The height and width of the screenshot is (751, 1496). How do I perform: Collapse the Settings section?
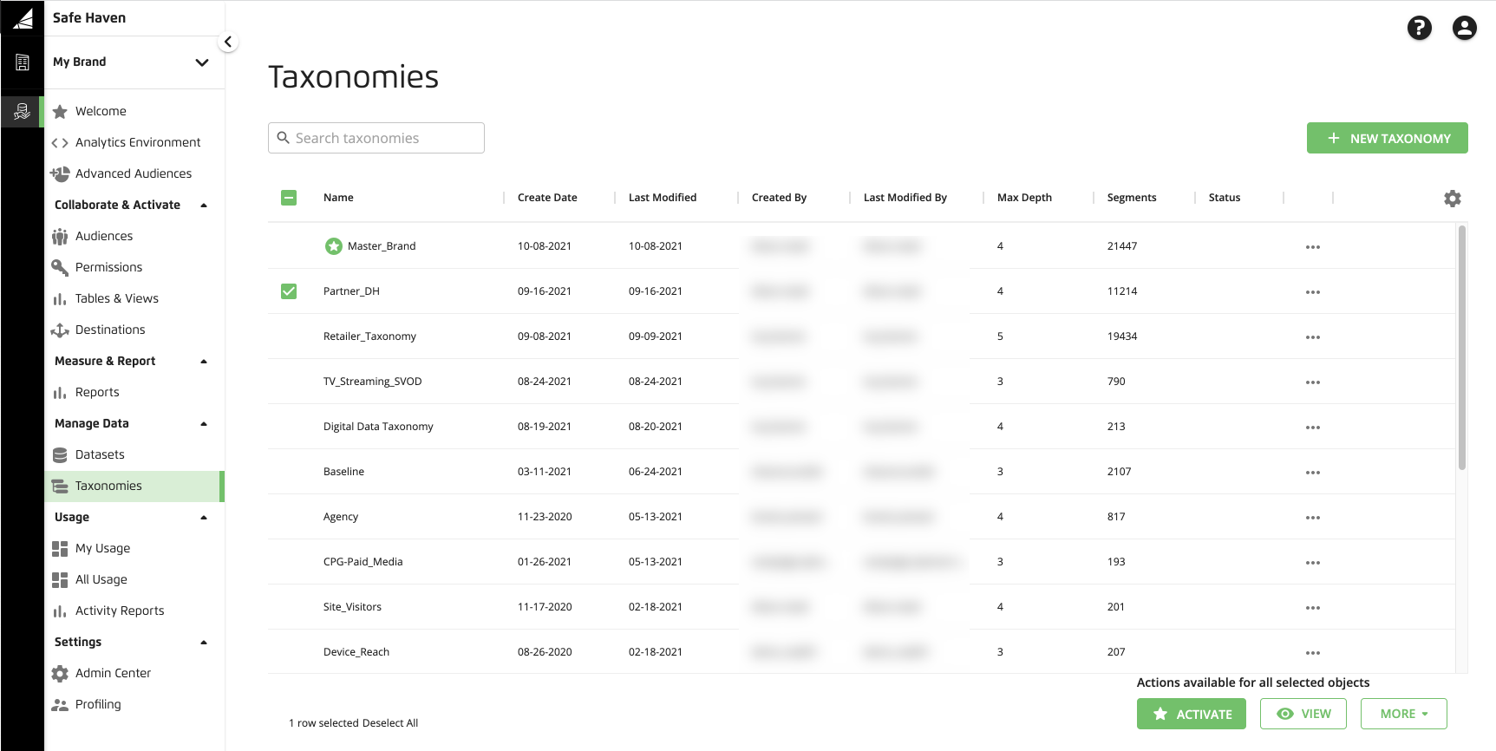pyautogui.click(x=204, y=643)
